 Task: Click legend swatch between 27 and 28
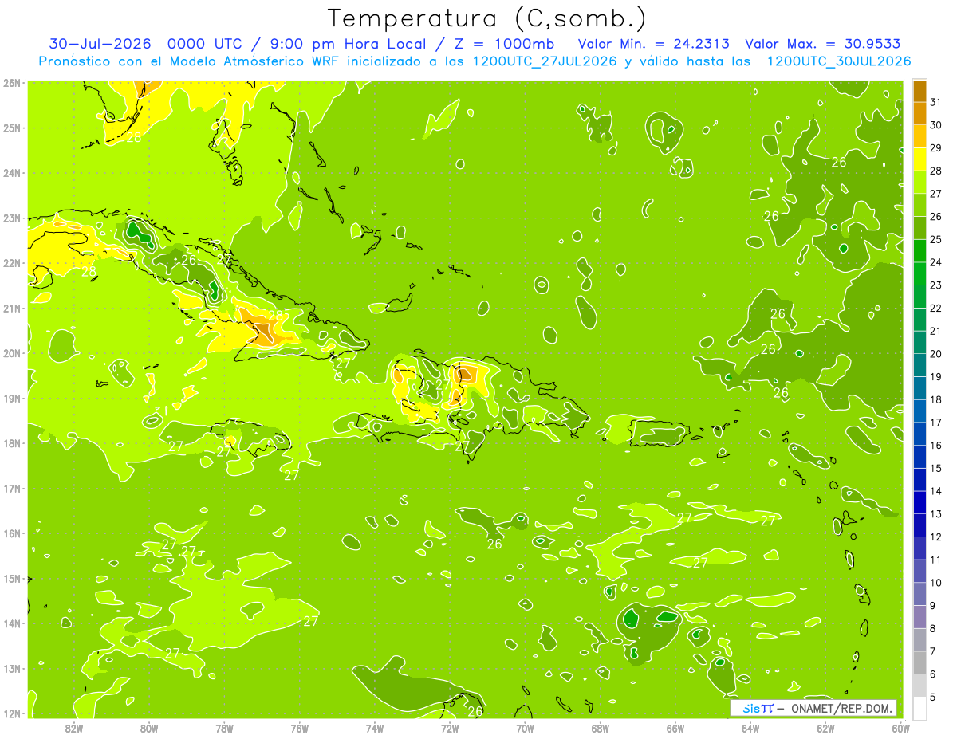point(920,182)
